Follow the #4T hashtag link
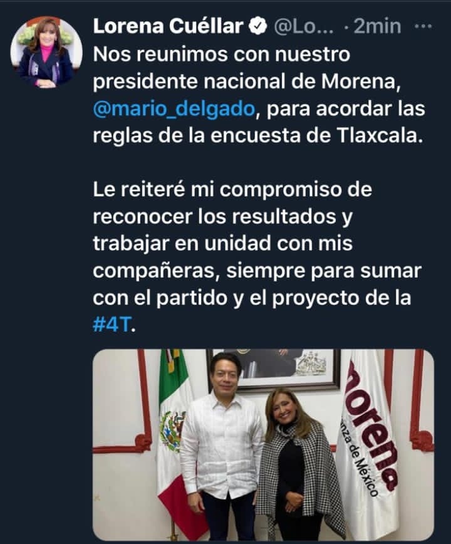The image size is (451, 544). [x=112, y=326]
